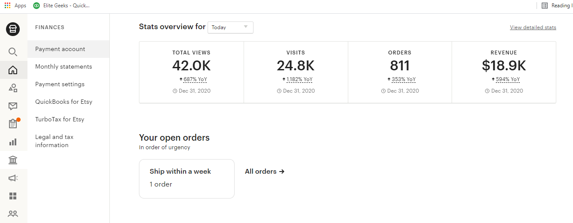Expand the Today stats period dropdown

[x=230, y=27]
